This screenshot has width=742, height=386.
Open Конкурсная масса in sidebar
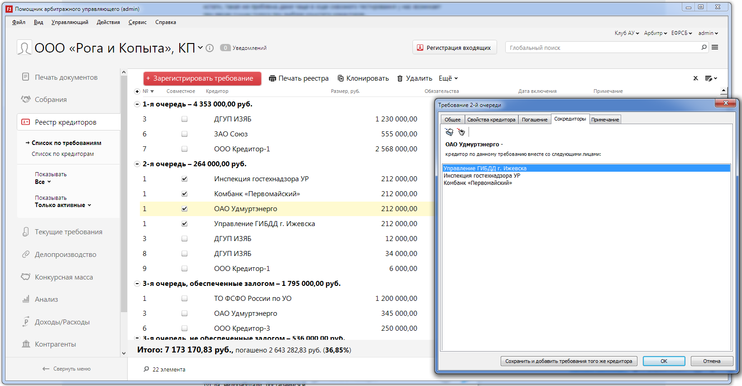(x=63, y=277)
